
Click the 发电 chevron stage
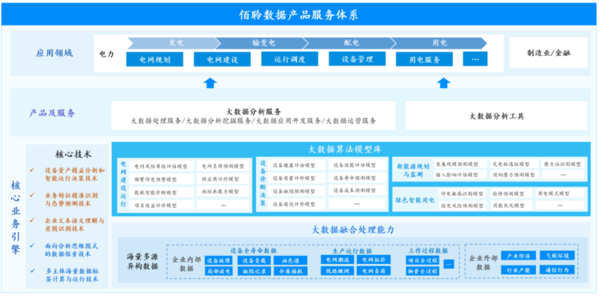tap(174, 43)
